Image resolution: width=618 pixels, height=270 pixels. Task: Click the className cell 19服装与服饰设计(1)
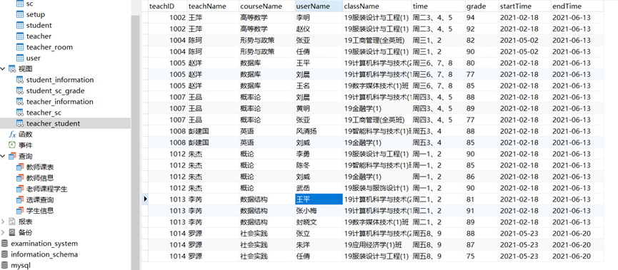coord(377,188)
